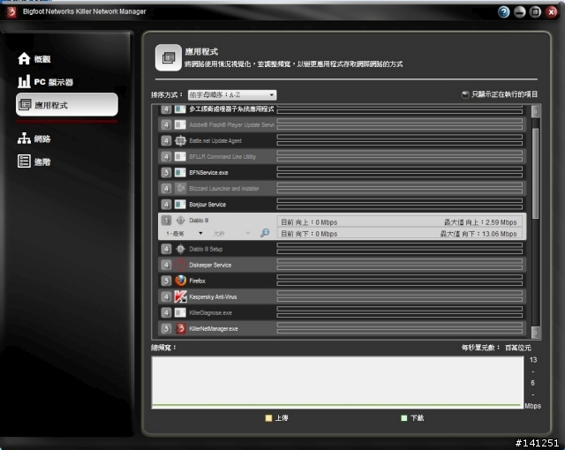Select the Diskeeper Service row
Screen dimensions: 565x450
pyautogui.click(x=343, y=265)
